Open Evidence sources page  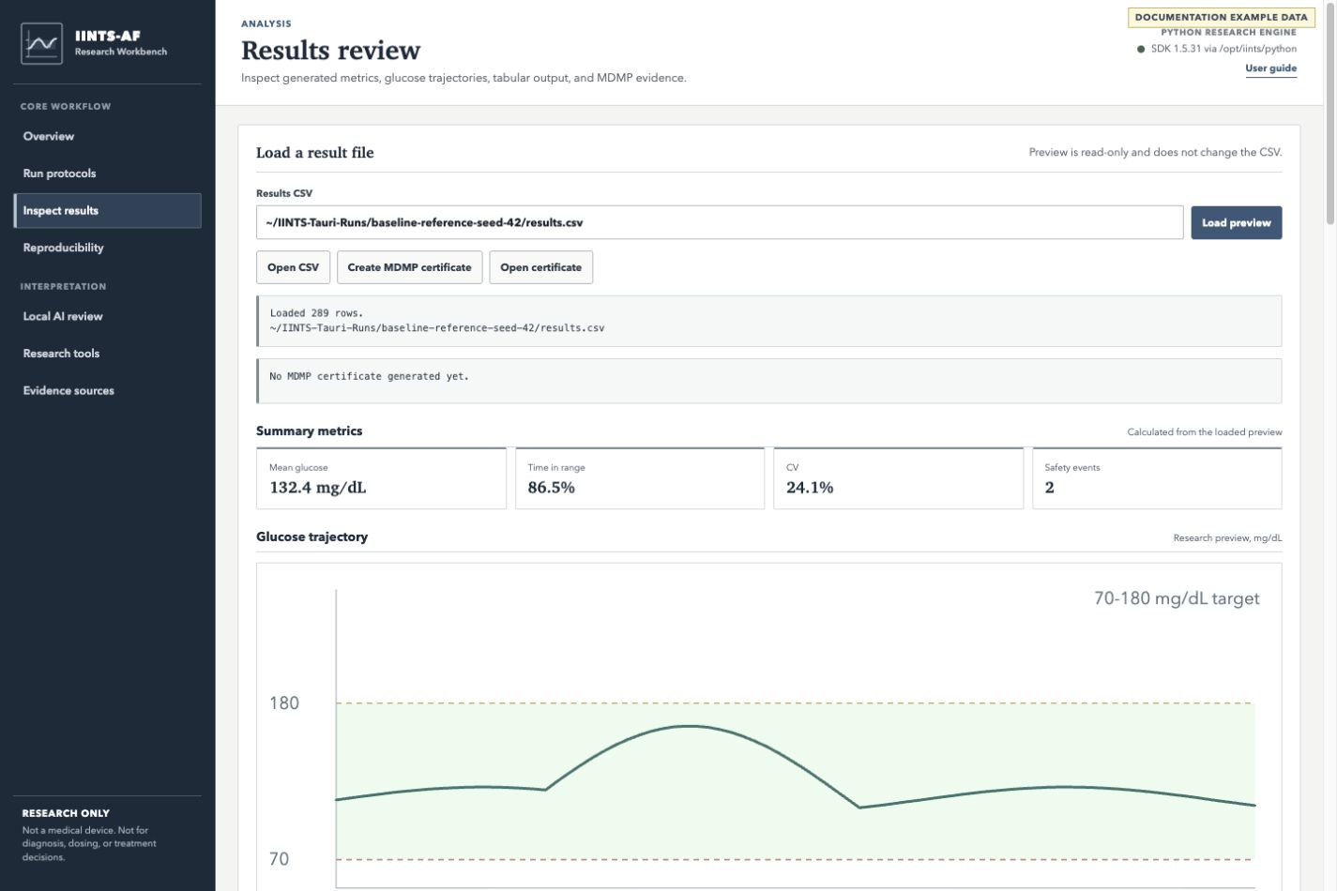click(x=107, y=390)
